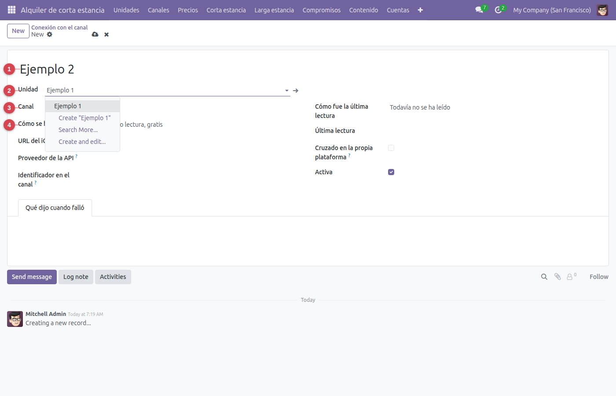Click Alquiler de corta estancia app title
The height and width of the screenshot is (396, 616).
pyautogui.click(x=62, y=10)
